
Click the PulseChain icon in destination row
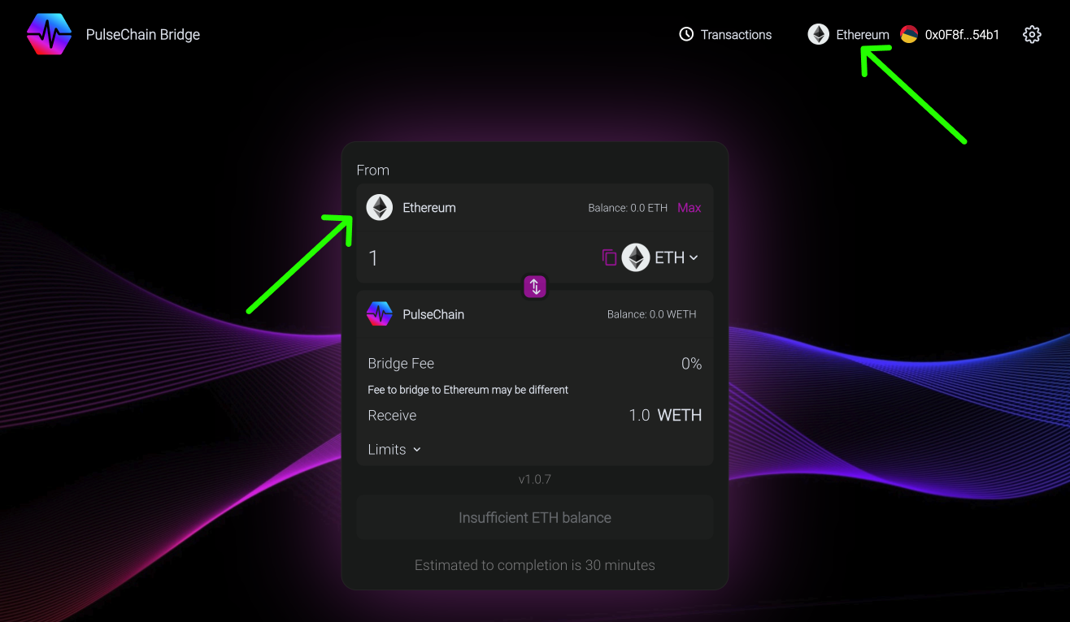point(380,314)
